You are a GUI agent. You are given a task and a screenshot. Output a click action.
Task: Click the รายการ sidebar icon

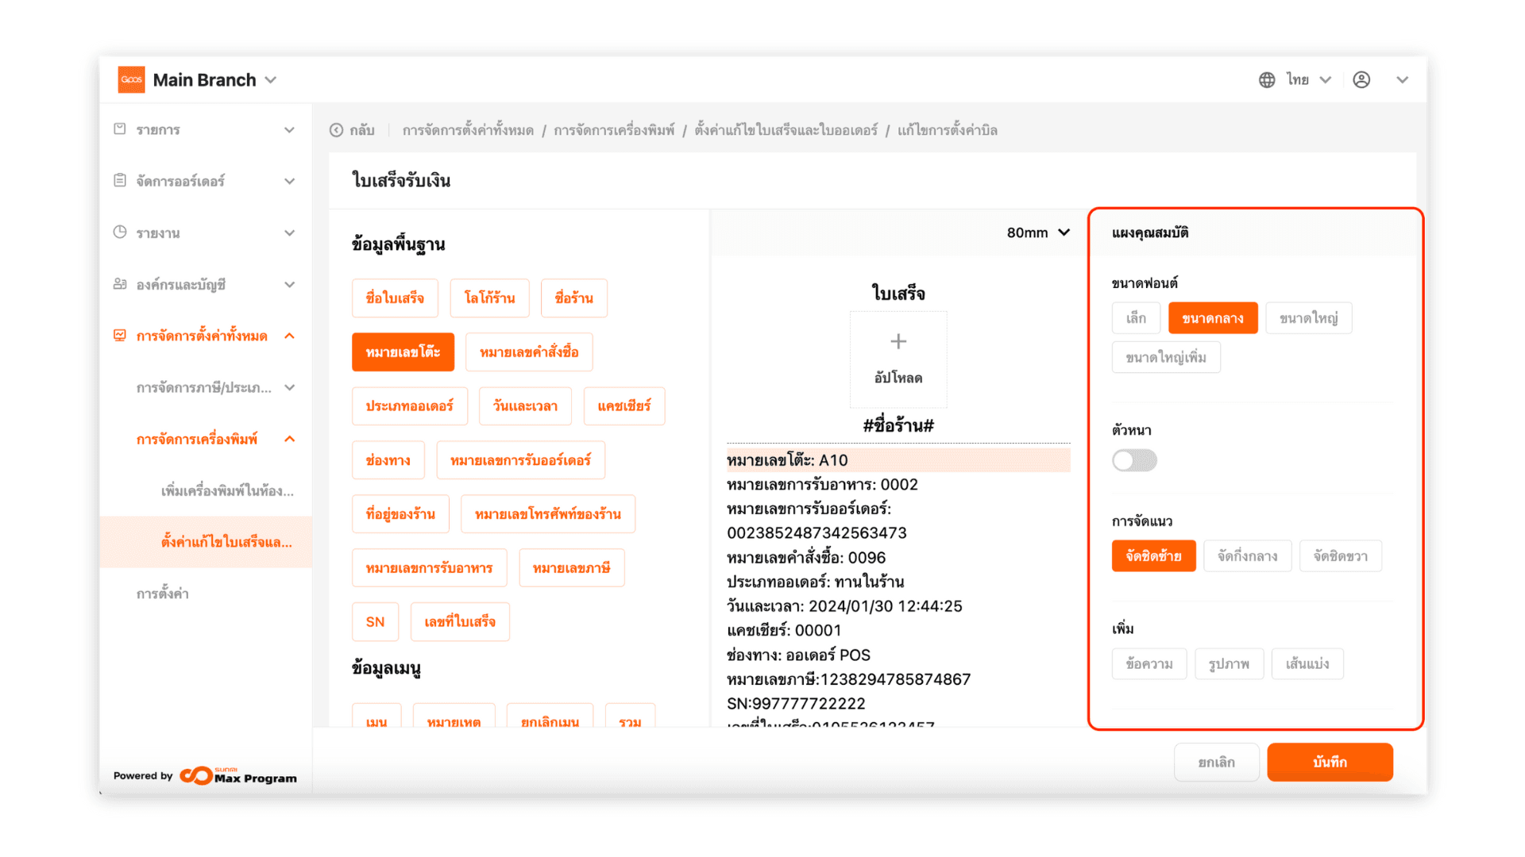pyautogui.click(x=120, y=129)
